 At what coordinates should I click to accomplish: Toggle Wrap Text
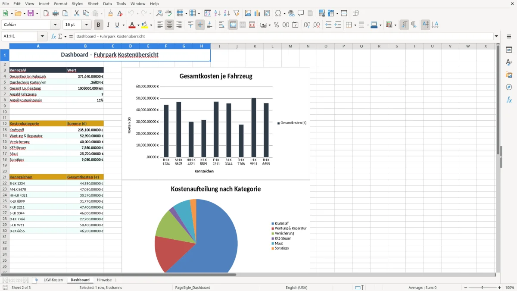click(221, 25)
